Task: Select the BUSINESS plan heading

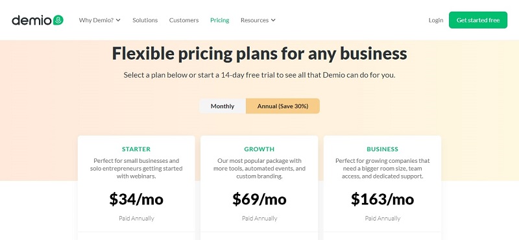Action: 382,149
